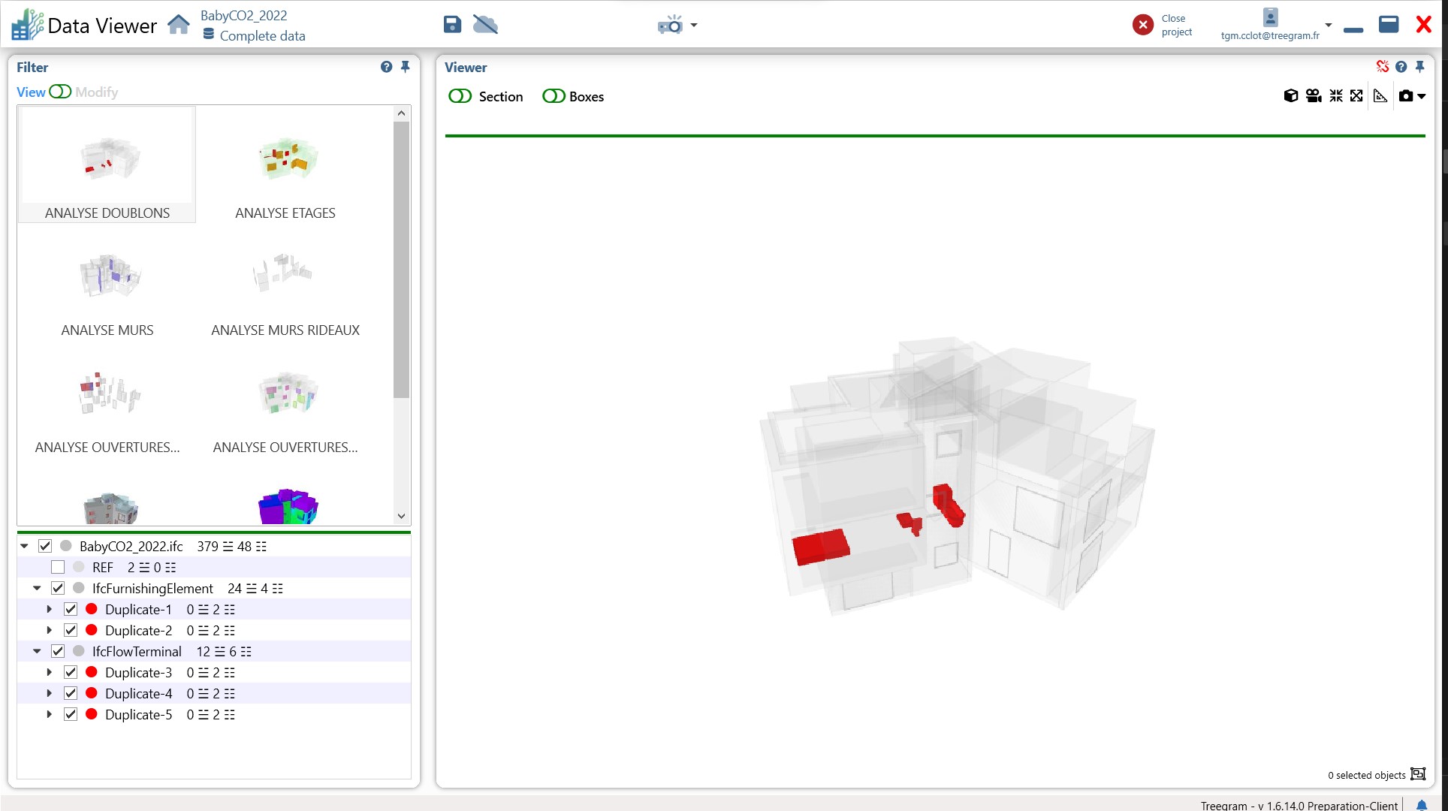Click the save project icon
The image size is (1448, 811).
(452, 25)
